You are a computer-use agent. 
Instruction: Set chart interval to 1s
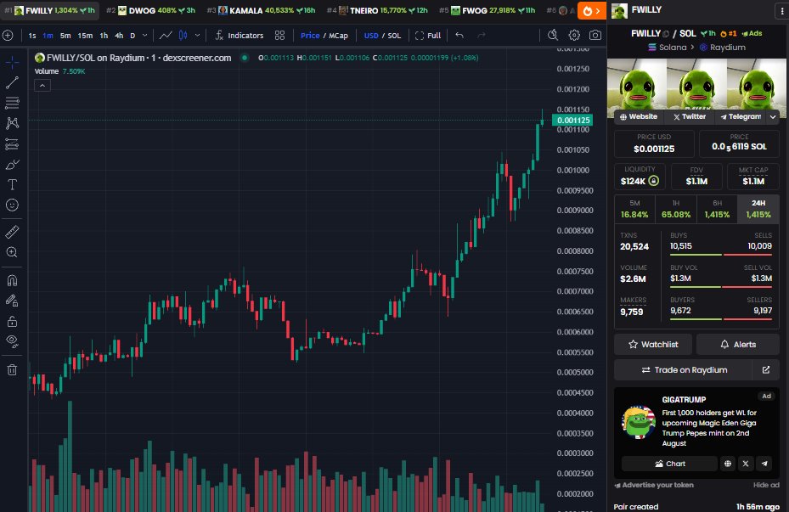pyautogui.click(x=32, y=36)
